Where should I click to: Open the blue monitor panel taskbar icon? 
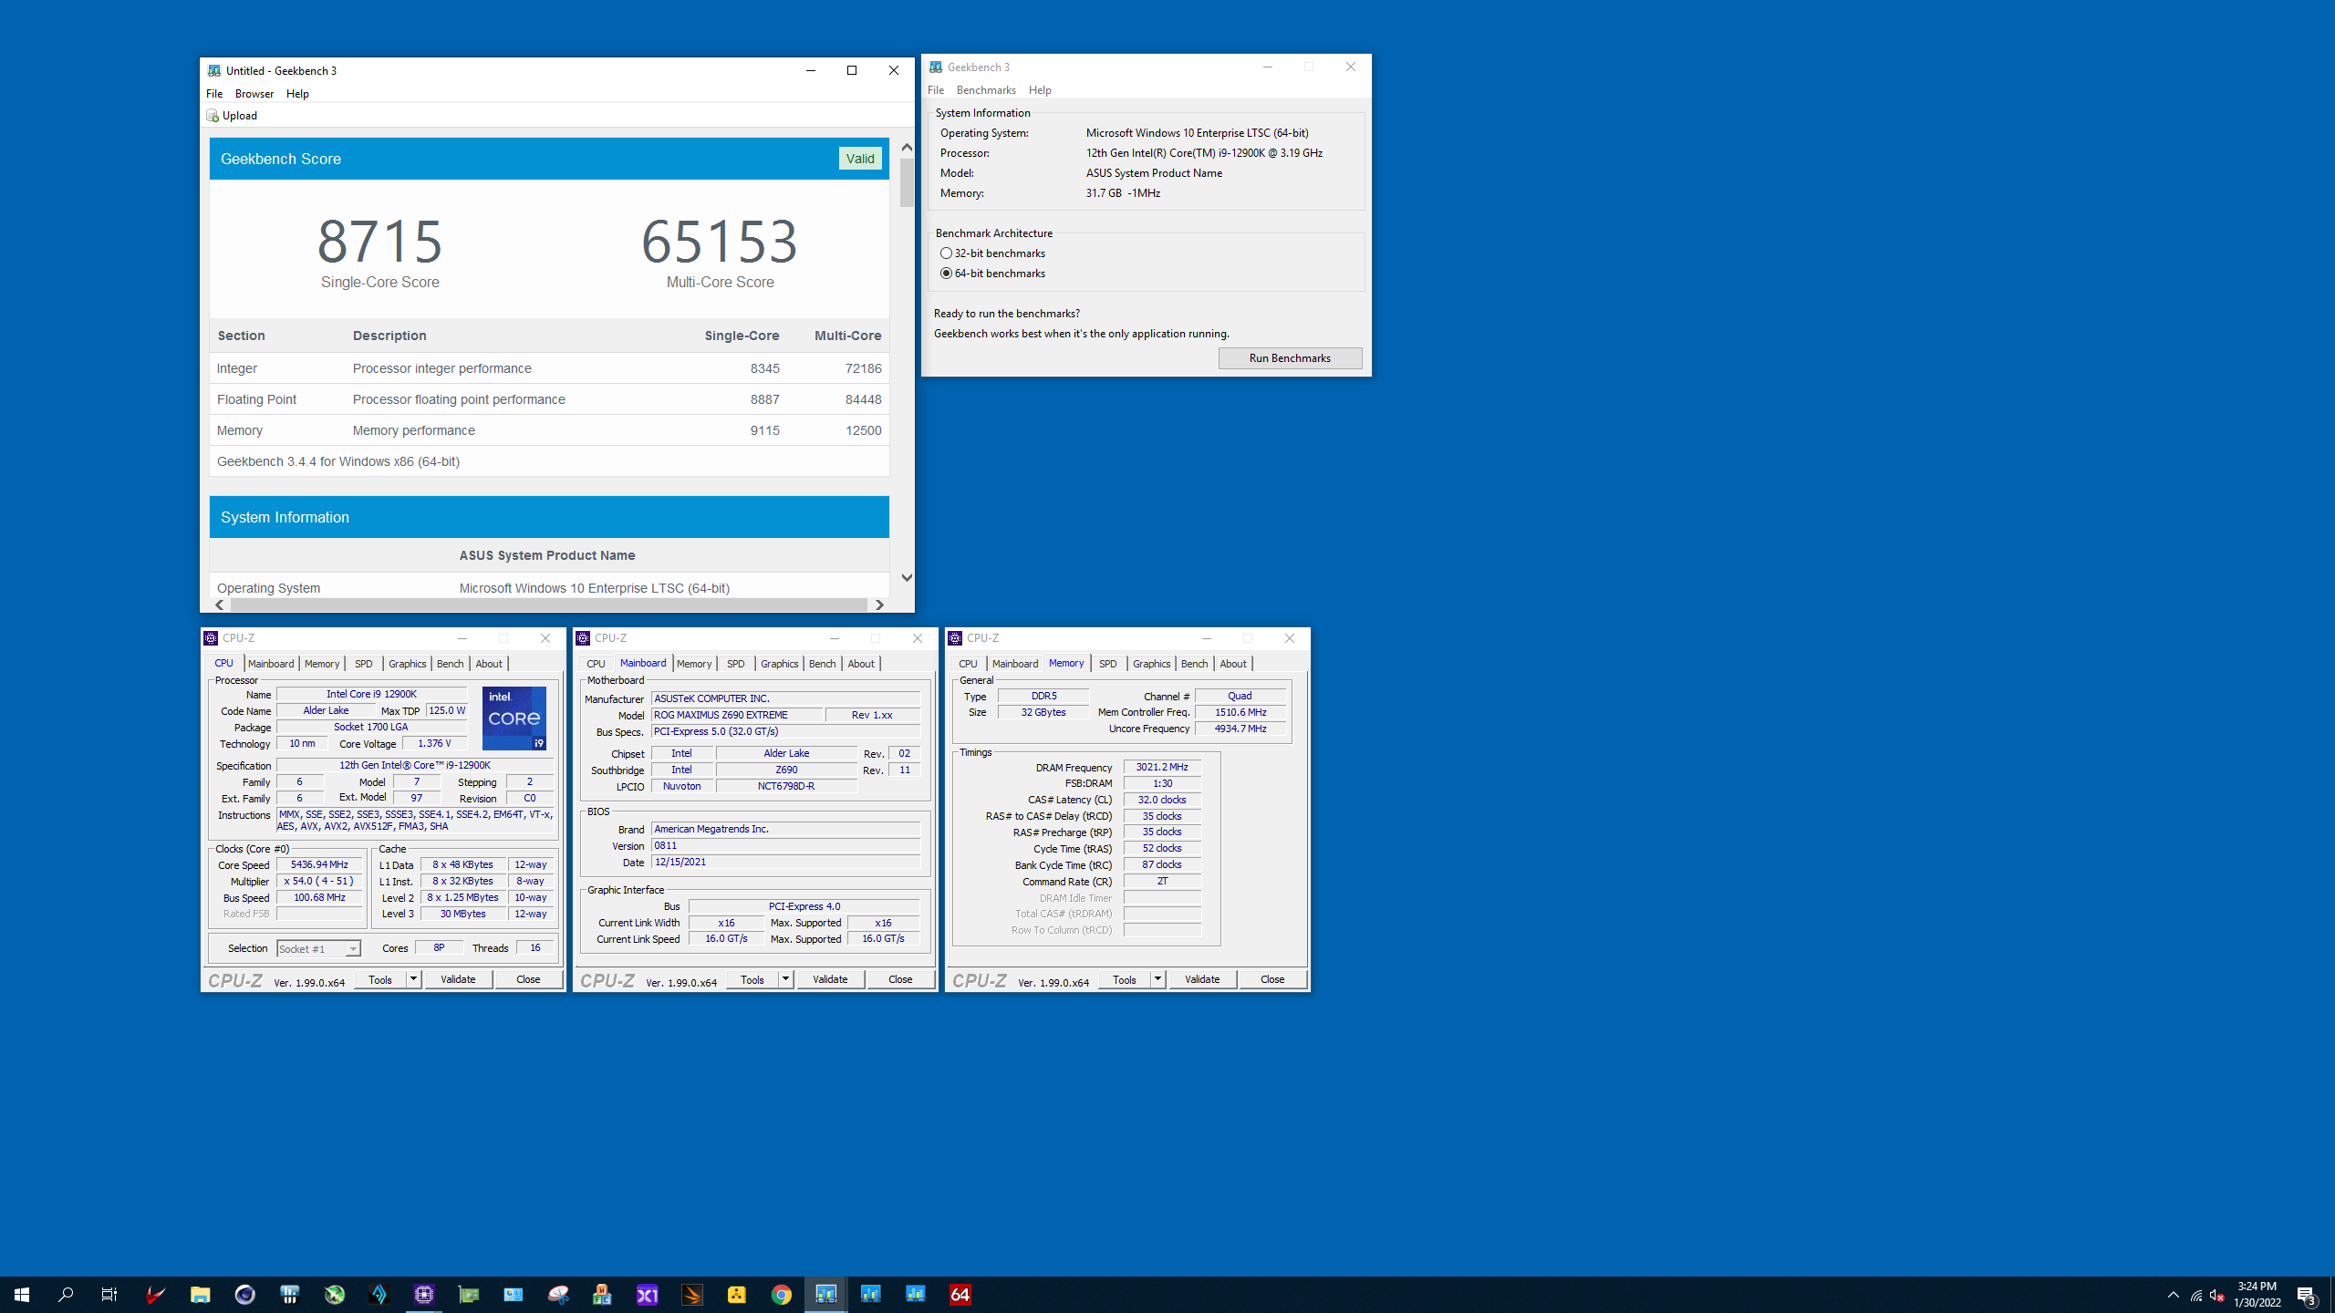513,1295
